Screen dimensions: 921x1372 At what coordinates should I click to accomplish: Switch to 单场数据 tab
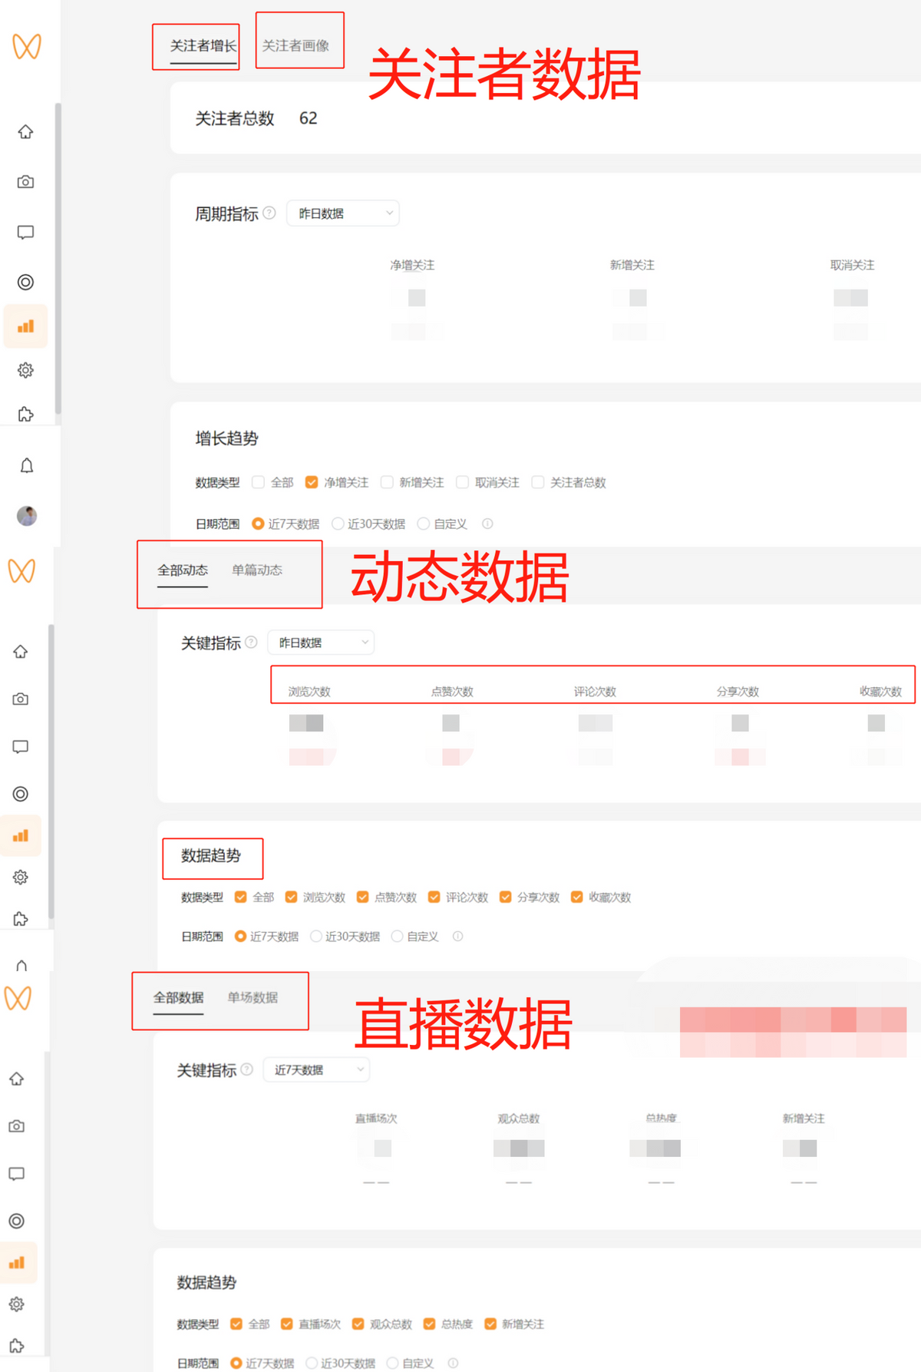click(253, 997)
